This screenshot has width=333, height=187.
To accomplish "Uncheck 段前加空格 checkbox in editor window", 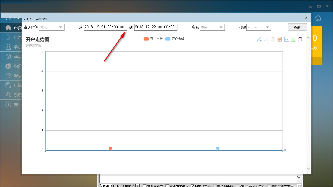I will pos(193,186).
